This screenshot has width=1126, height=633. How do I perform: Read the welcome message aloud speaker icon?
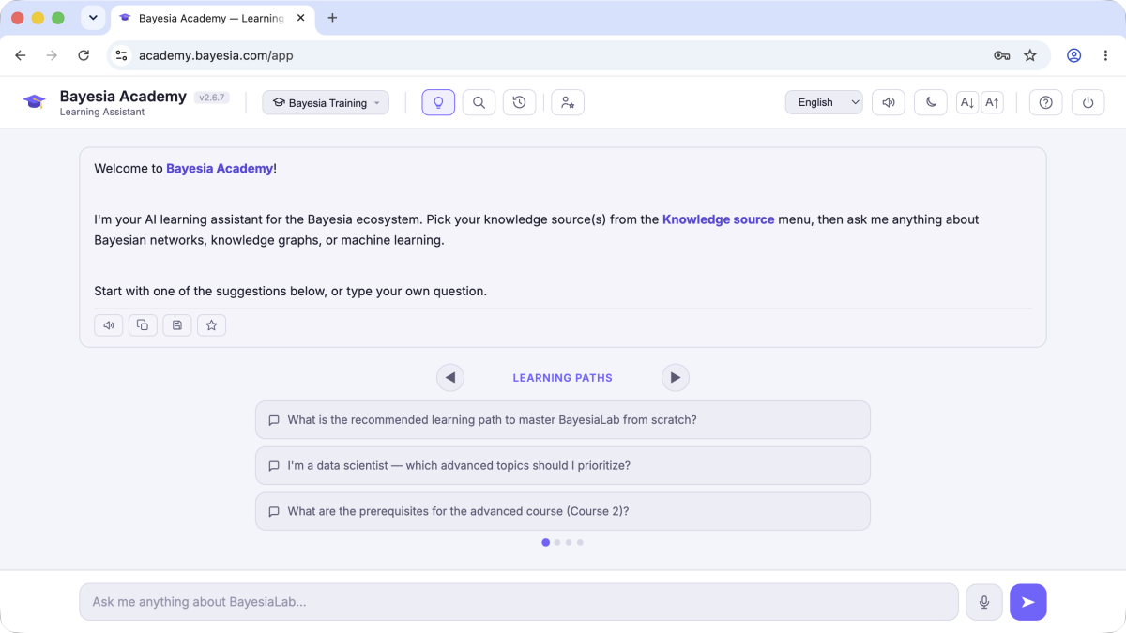point(109,325)
